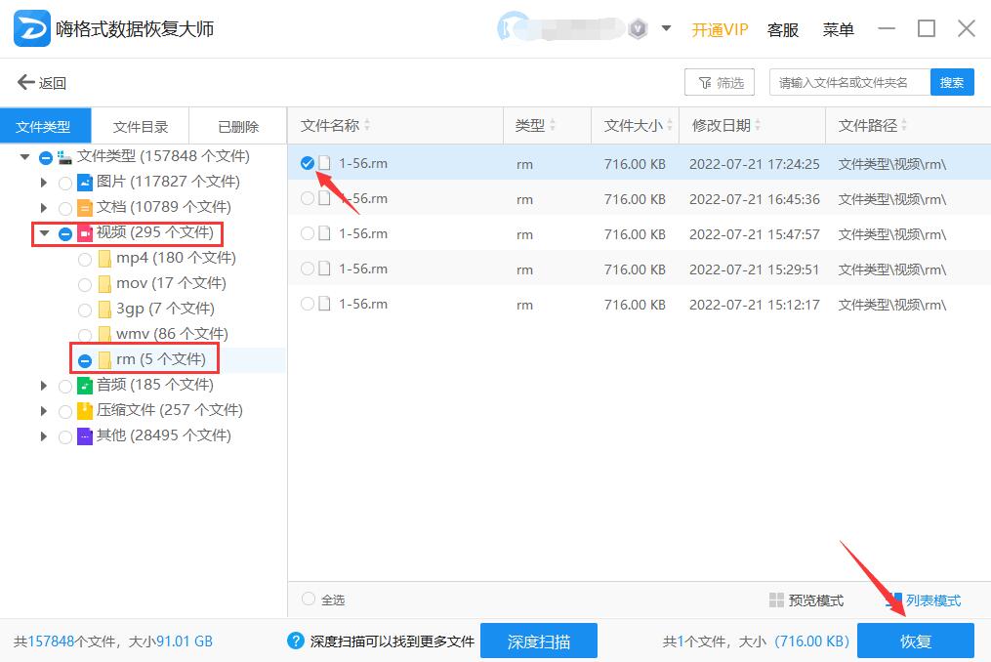
Task: Expand the 音频 tree node
Action: [43, 385]
